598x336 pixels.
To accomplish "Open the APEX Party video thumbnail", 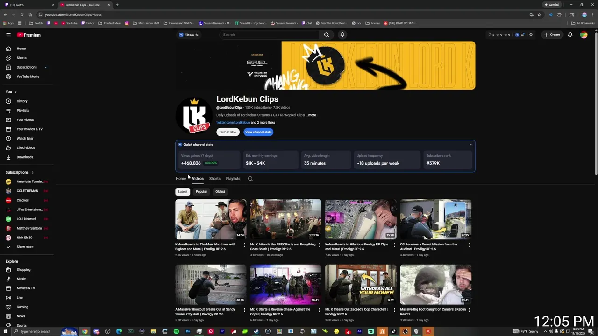I will 285,219.
